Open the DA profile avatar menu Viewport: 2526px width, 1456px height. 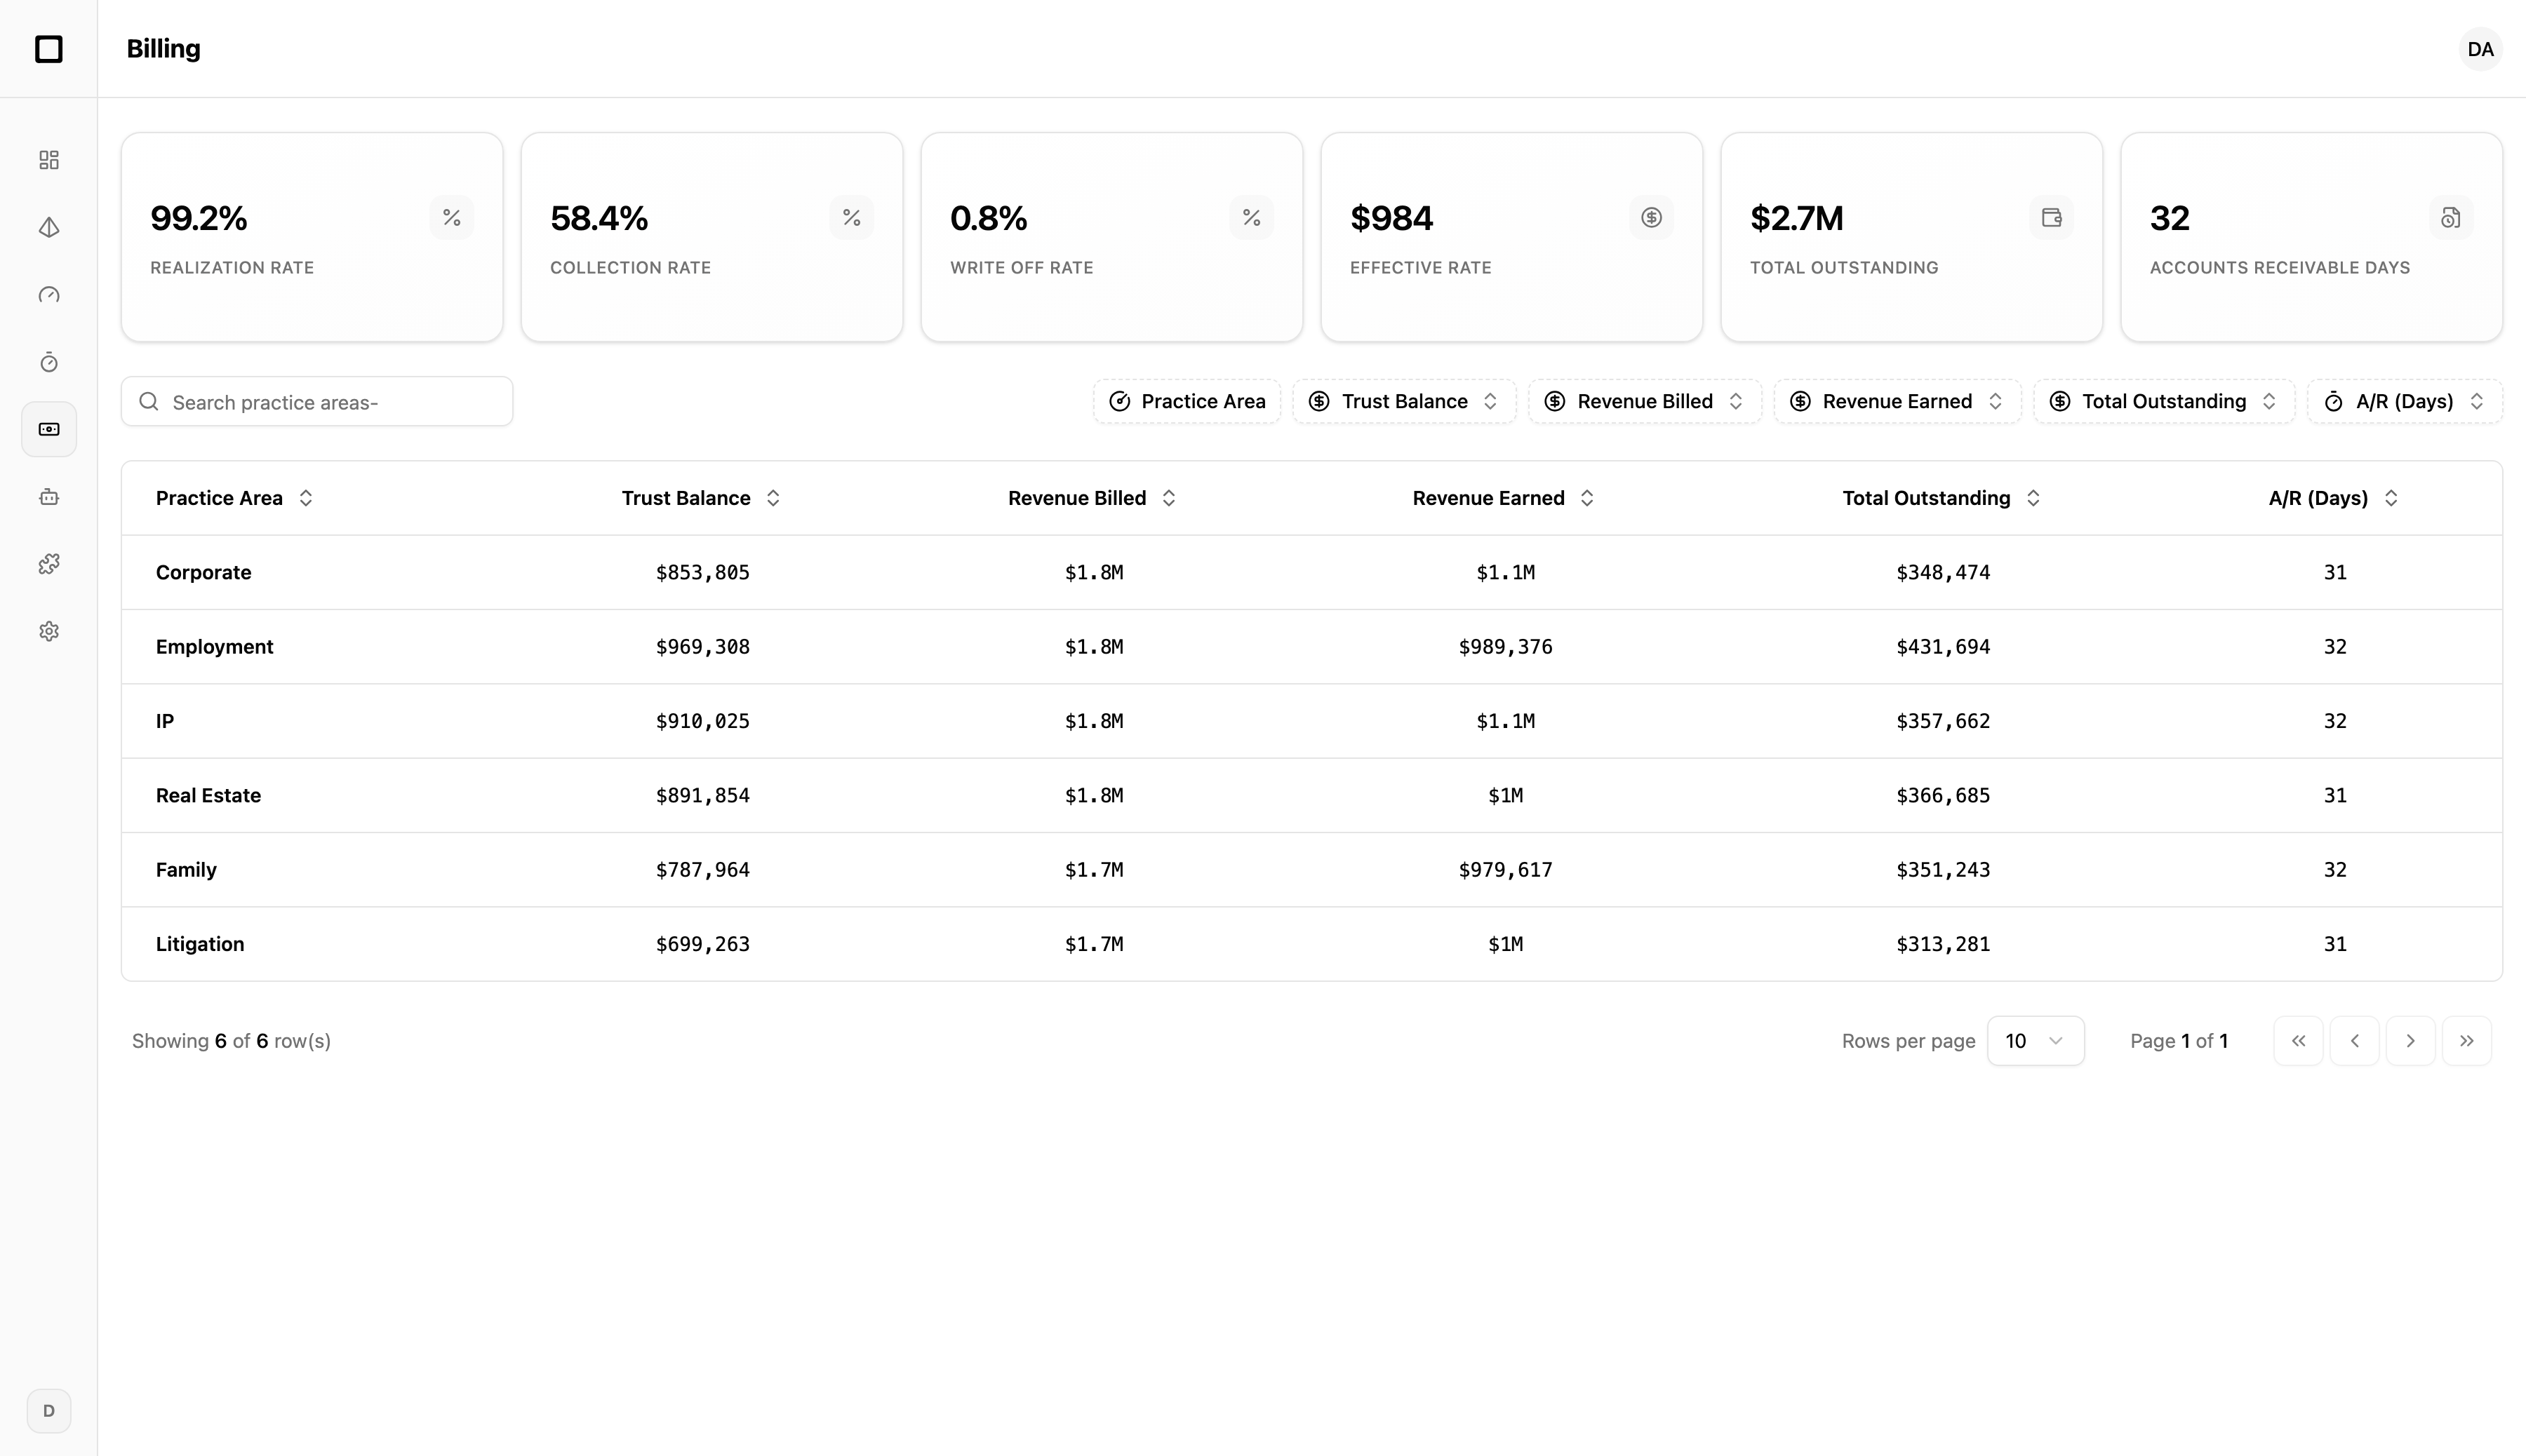coord(2480,49)
